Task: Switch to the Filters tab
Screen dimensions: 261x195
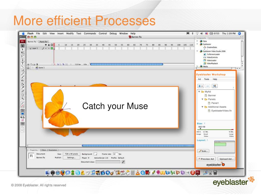Action: tap(44, 150)
